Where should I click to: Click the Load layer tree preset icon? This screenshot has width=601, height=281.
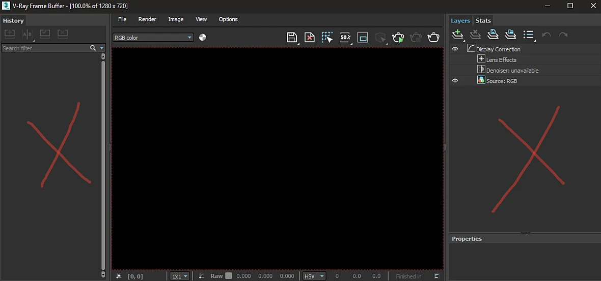click(x=510, y=35)
